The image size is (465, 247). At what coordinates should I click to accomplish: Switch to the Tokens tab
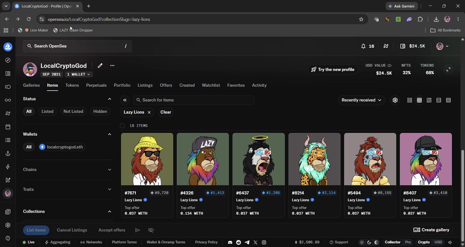72,85
